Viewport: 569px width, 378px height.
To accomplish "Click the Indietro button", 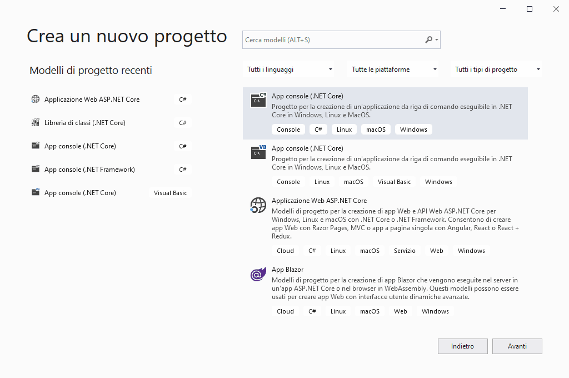I will coord(463,346).
